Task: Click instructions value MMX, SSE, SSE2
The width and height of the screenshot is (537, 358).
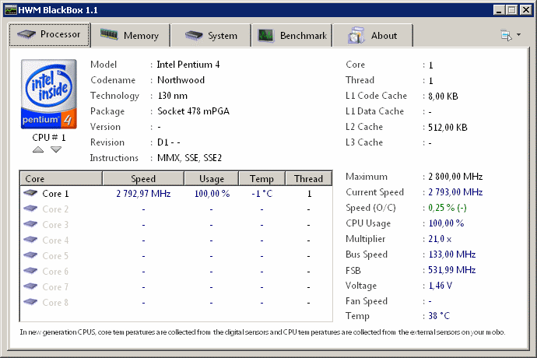Action: pos(189,158)
